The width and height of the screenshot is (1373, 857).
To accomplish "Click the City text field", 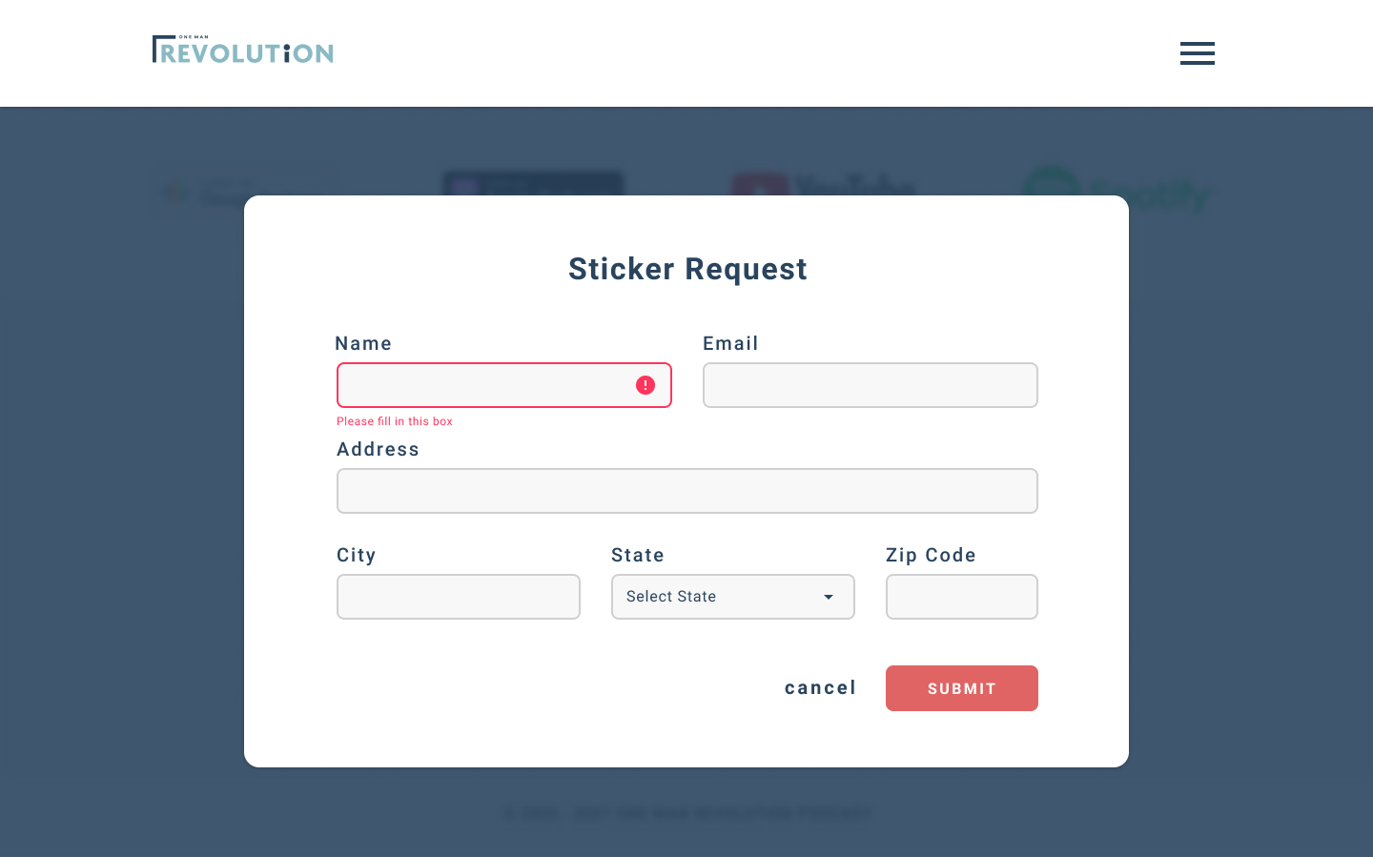I will (x=458, y=597).
